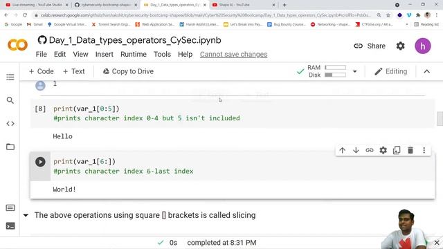Open the Help menu

point(185,54)
